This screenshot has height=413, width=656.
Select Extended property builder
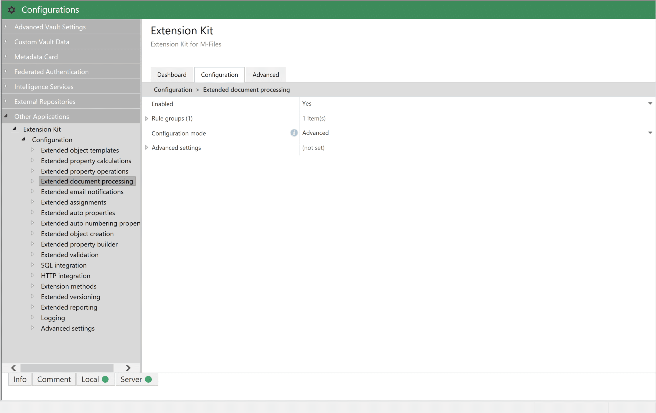point(79,244)
